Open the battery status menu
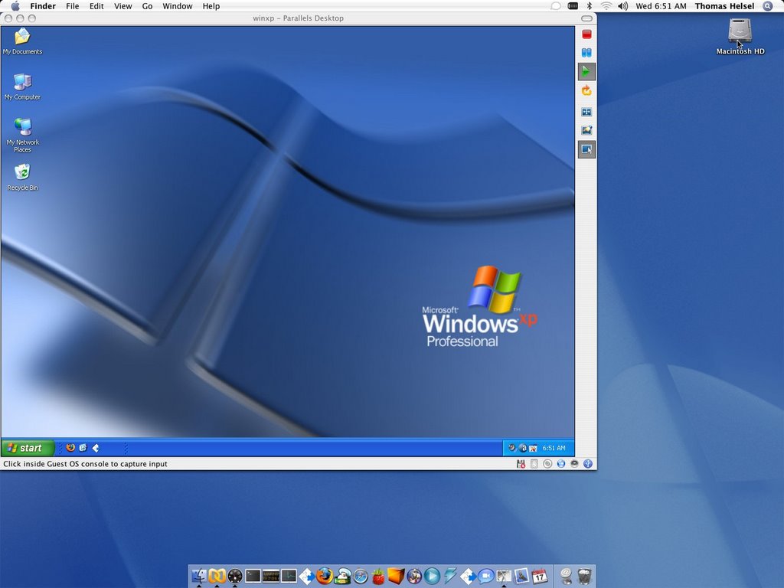 (573, 6)
